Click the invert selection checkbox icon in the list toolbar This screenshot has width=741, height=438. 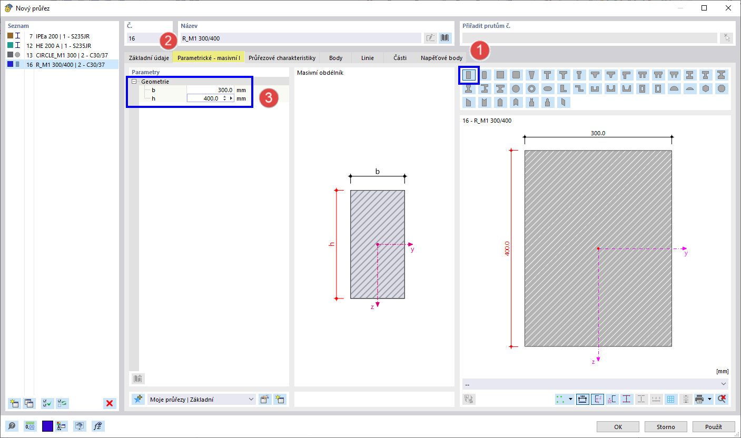62,403
